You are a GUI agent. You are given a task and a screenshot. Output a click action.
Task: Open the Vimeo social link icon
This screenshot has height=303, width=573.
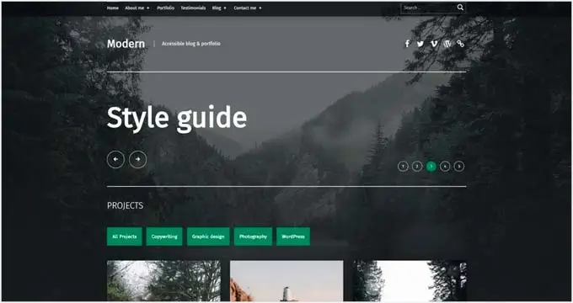[434, 44]
